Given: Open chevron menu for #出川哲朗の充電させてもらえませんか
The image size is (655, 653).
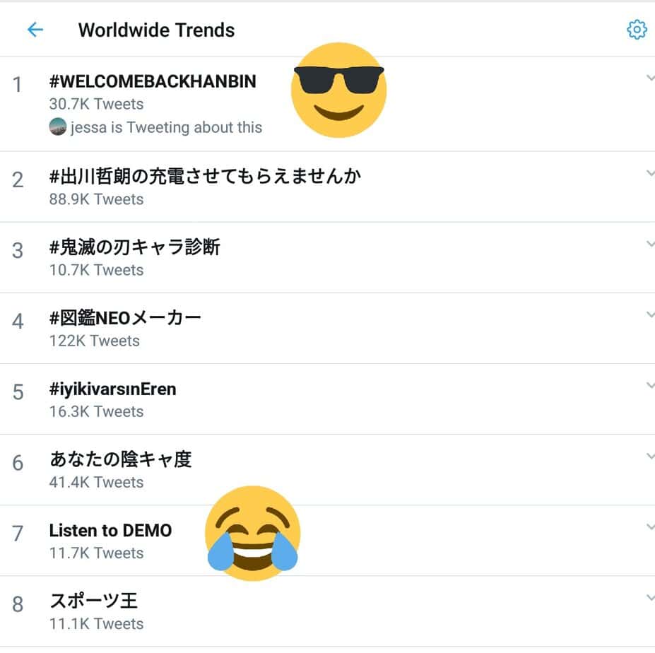Looking at the screenshot, I should tap(650, 173).
